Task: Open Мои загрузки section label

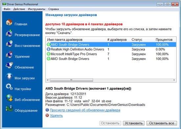Action: click(x=25, y=78)
